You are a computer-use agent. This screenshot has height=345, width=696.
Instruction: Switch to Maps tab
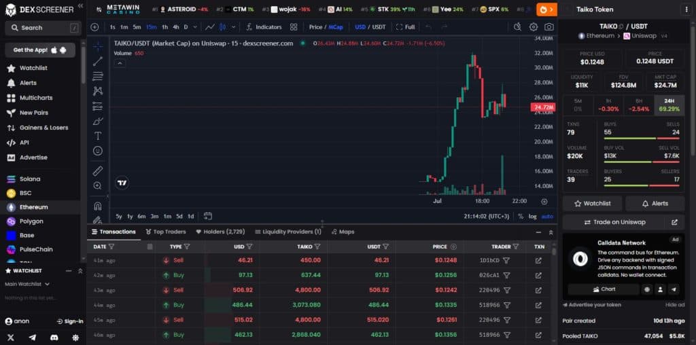click(343, 232)
